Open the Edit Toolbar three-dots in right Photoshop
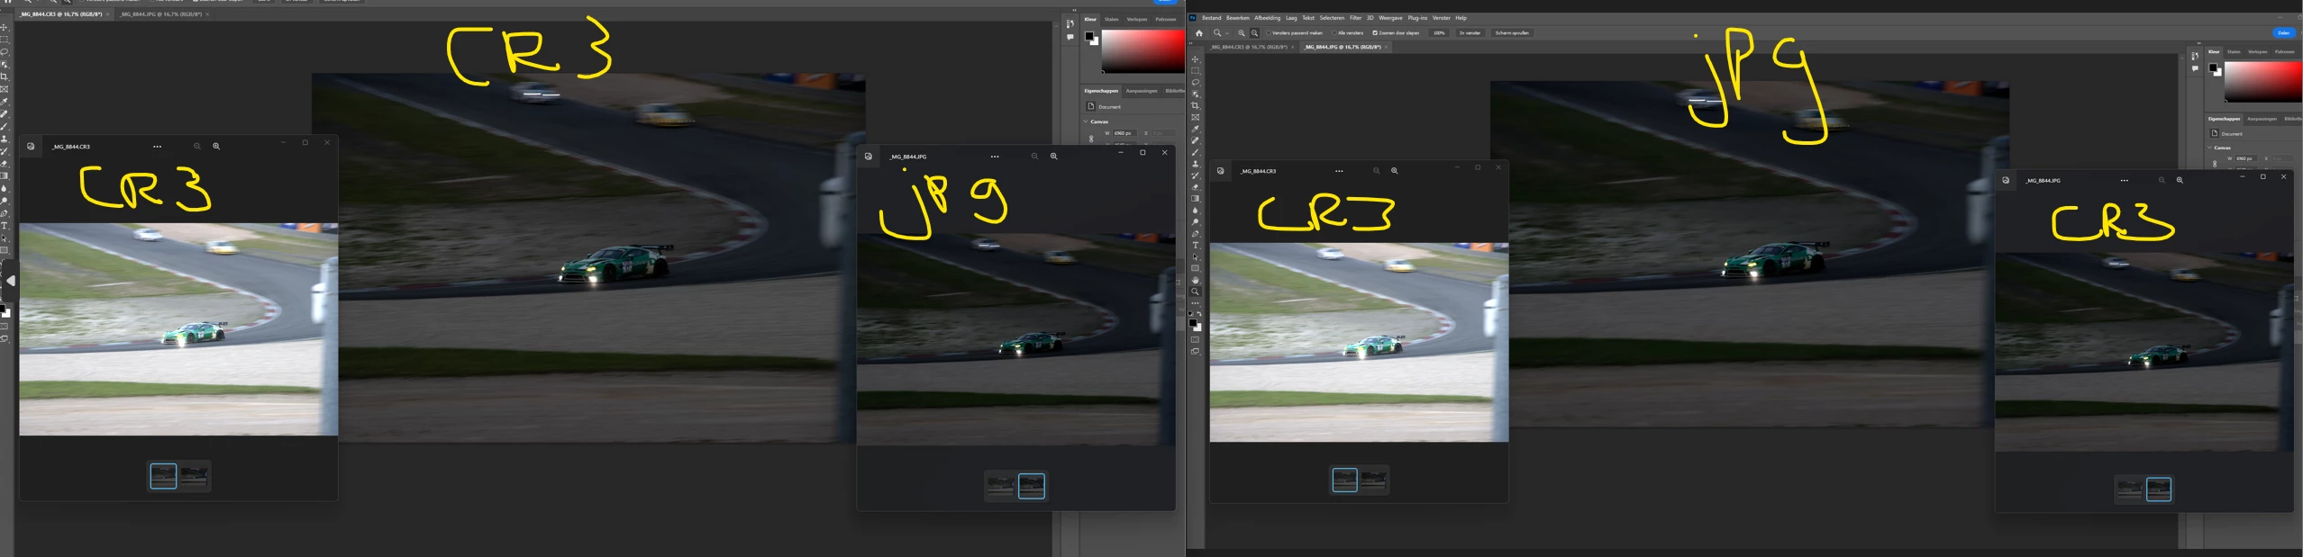 (1196, 303)
